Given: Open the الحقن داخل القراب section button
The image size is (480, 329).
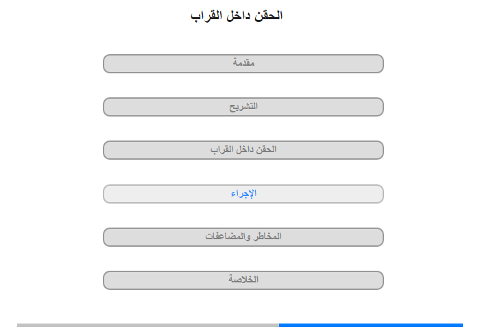Looking at the screenshot, I should coord(243,150).
